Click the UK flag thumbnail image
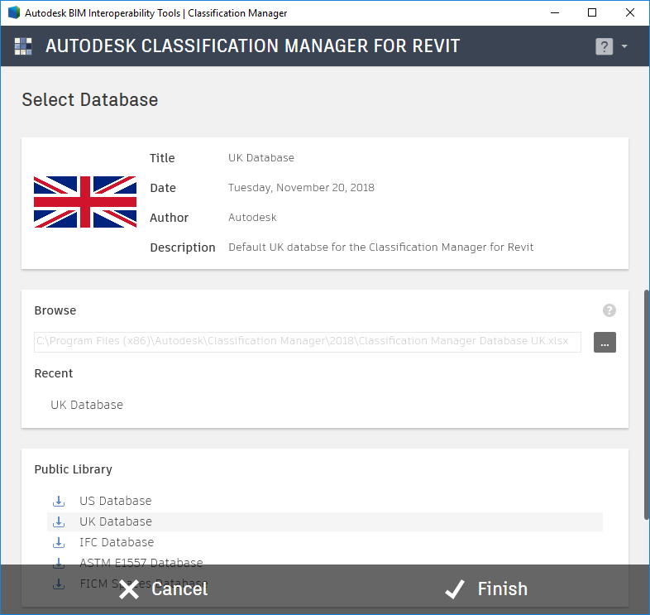This screenshot has height=615, width=650. (85, 202)
